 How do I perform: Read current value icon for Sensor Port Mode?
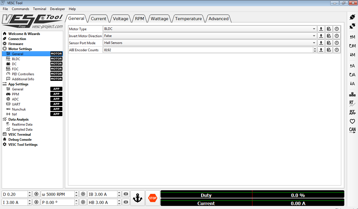point(321,43)
